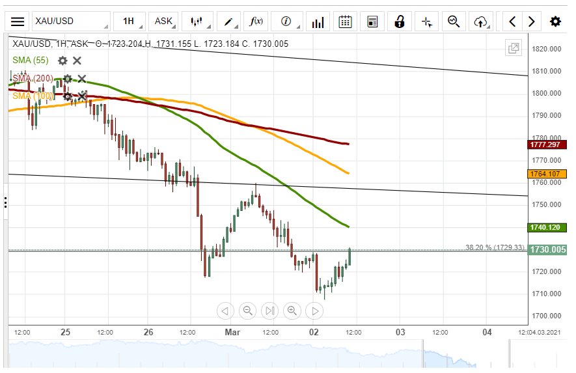Click the calculator/news panel icon

[372, 21]
